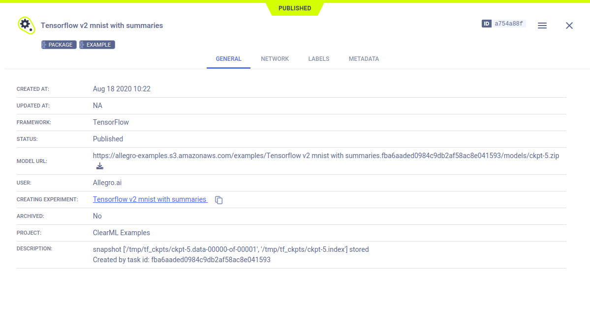Image resolution: width=590 pixels, height=325 pixels.
Task: Click the model title Tensorflow v2 mnist with summaries
Action: pos(102,26)
